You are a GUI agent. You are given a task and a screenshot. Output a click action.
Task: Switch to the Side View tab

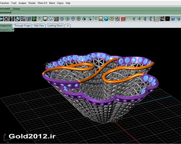click(x=39, y=25)
